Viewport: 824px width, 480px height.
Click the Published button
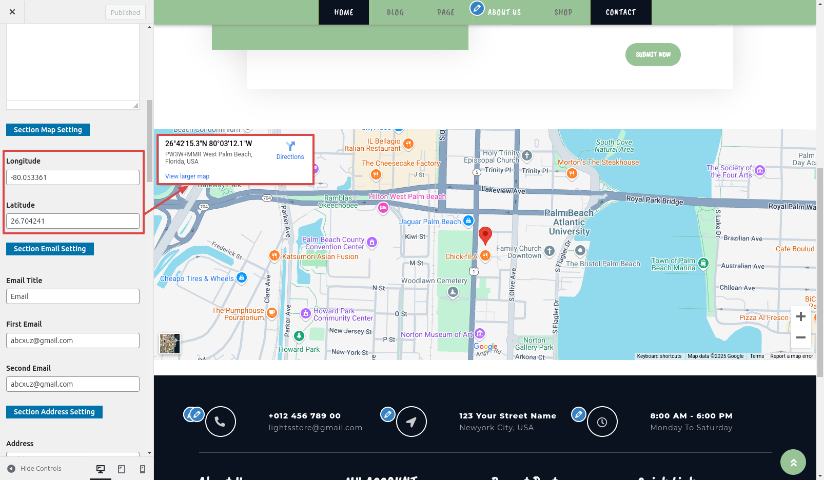pyautogui.click(x=125, y=12)
